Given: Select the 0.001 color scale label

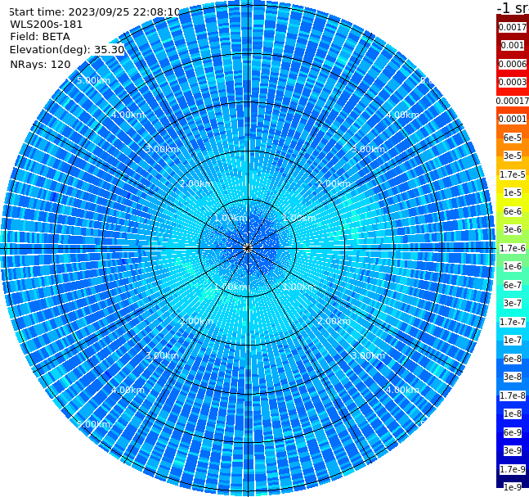Looking at the screenshot, I should point(513,45).
